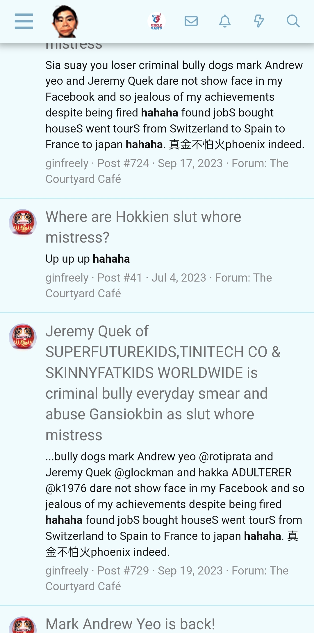Image resolution: width=314 pixels, height=633 pixels.
Task: Open the hamburger navigation menu
Action: coord(24,21)
